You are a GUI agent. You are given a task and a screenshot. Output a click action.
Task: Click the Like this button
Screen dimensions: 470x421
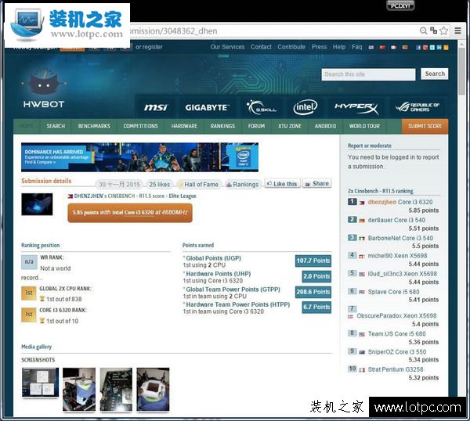282,184
